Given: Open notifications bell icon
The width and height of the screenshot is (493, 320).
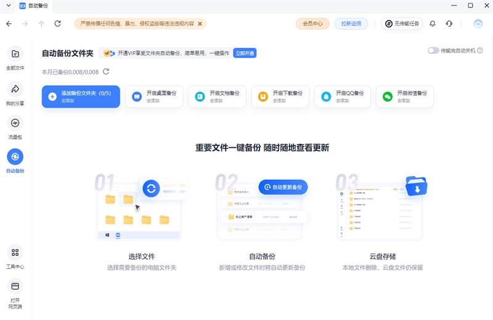Looking at the screenshot, I should (x=433, y=23).
